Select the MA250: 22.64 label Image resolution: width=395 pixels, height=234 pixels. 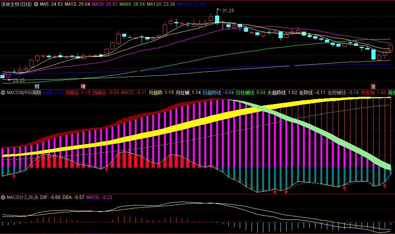[191, 4]
